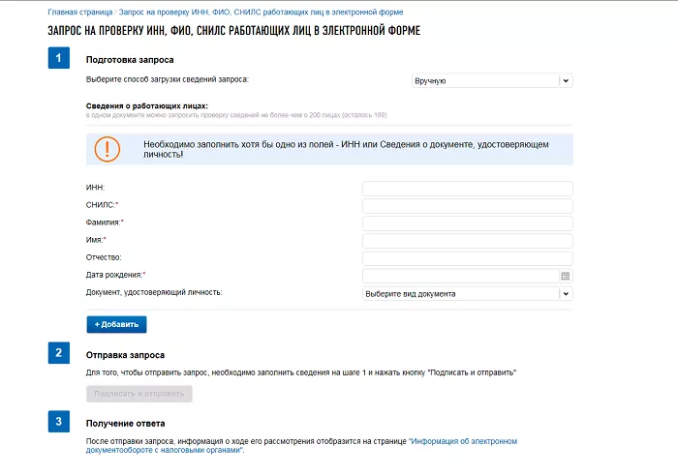678x475 pixels.
Task: Go to 'Главная страница' breadcrumb
Action: coord(78,12)
